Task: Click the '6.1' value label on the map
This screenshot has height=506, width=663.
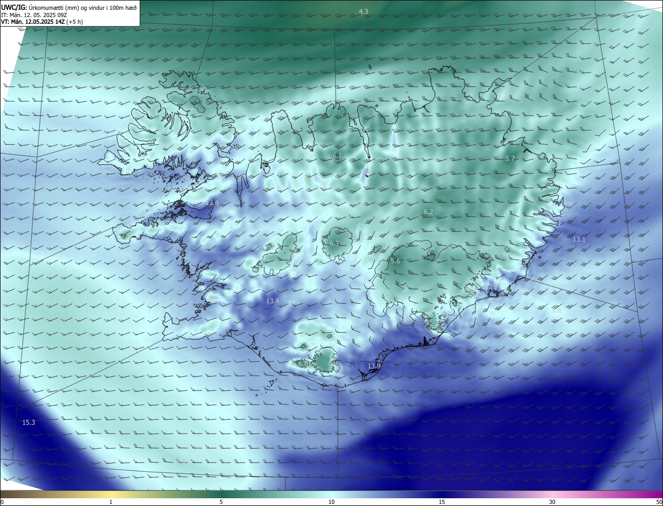Action: coord(337,155)
